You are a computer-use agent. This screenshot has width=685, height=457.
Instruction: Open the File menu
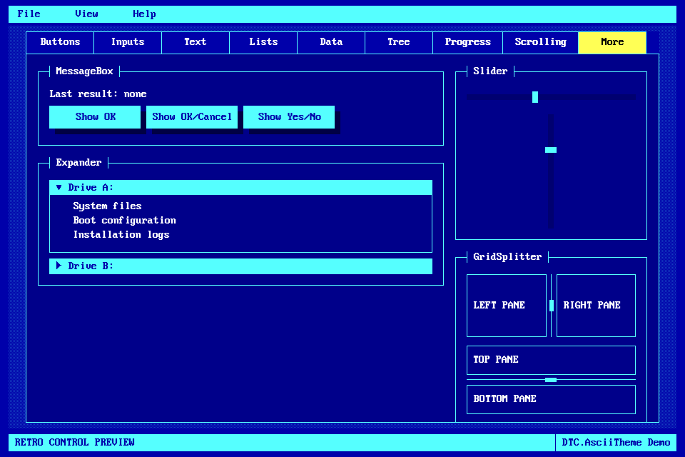(x=29, y=14)
